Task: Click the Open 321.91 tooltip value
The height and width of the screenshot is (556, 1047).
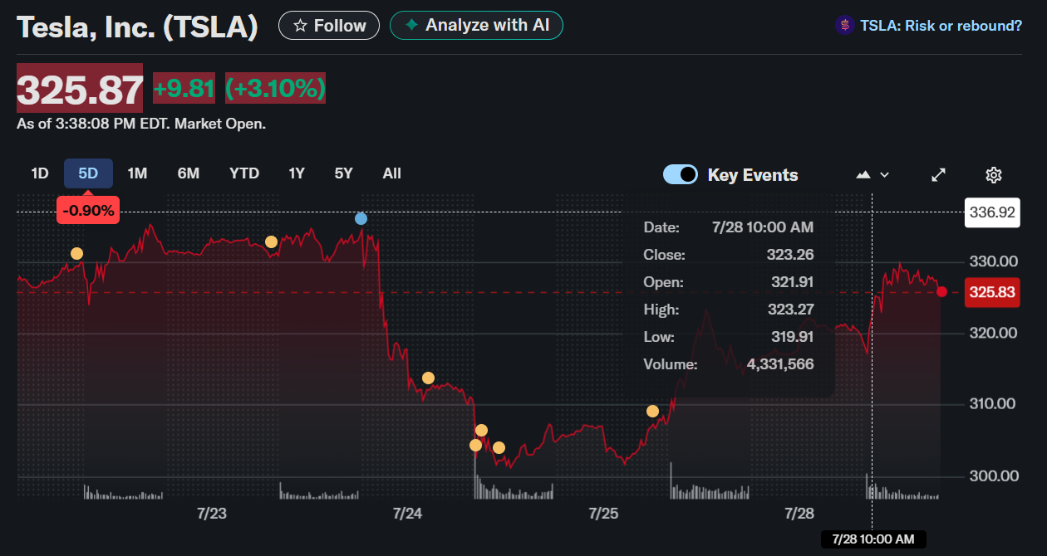Action: click(x=790, y=282)
